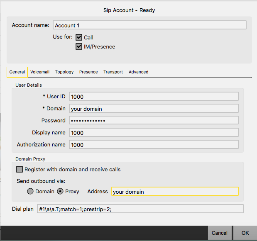Focus the Password field
Viewport: 257px width, 241px height.
pos(154,120)
